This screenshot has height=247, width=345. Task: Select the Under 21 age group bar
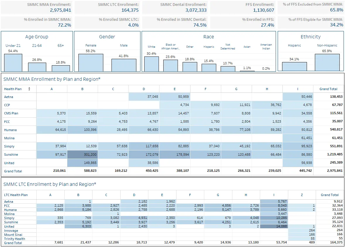click(13, 63)
